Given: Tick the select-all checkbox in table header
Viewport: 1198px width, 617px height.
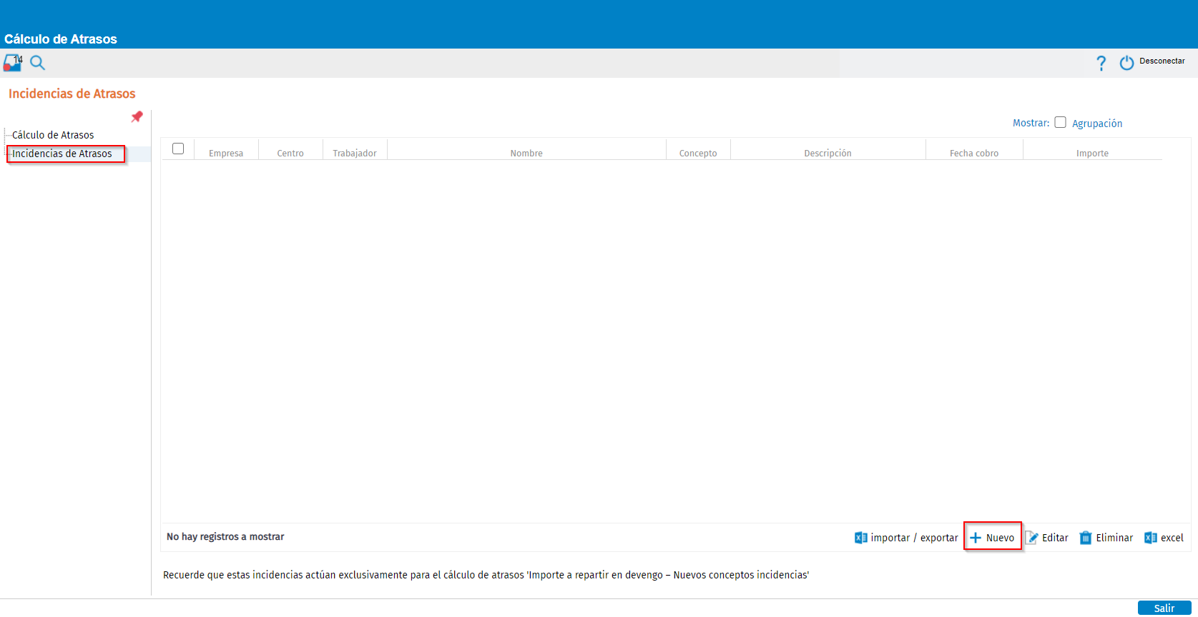Looking at the screenshot, I should (178, 149).
